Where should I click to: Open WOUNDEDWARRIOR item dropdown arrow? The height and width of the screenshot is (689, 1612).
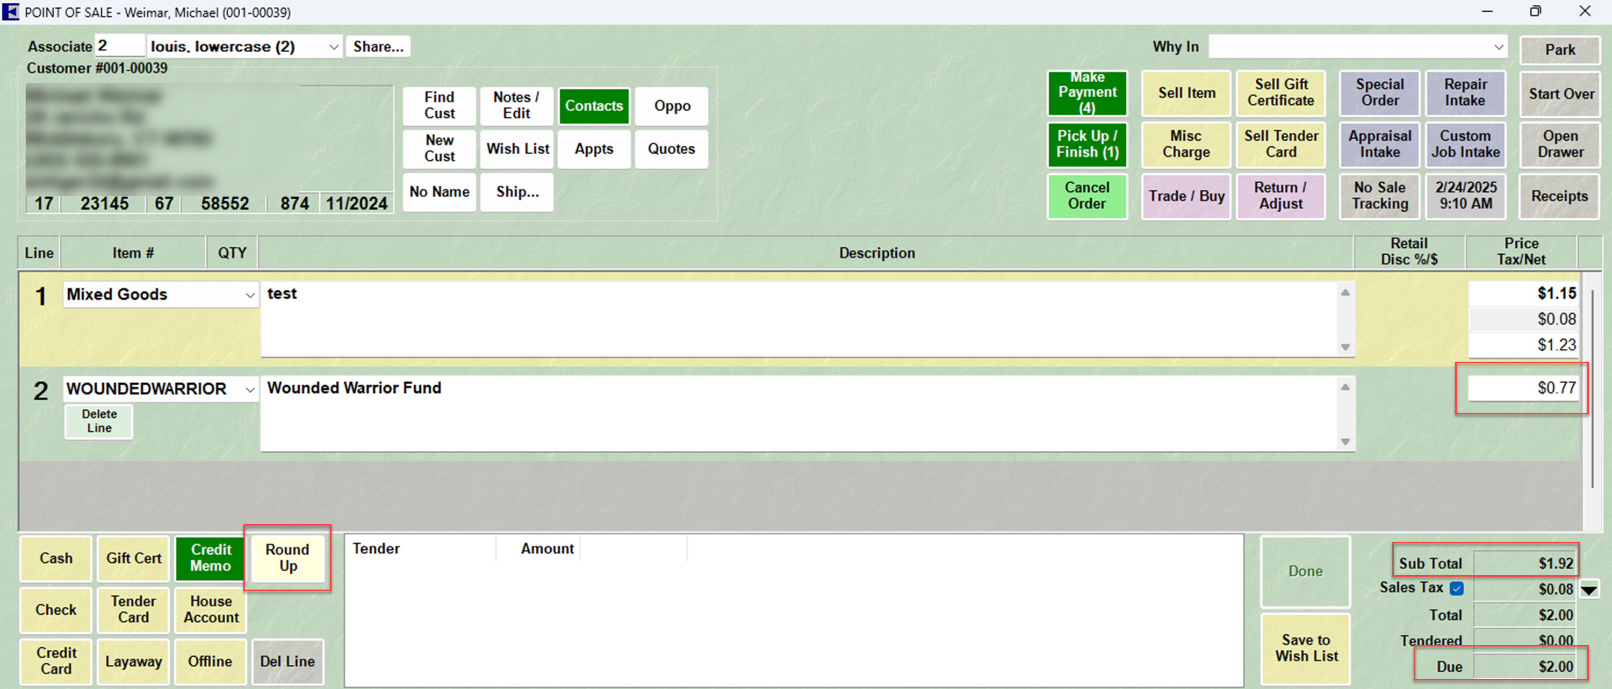click(250, 389)
